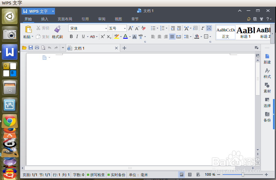276x180 pixels.
Task: Decrease paragraph indent
Action: [x=173, y=28]
